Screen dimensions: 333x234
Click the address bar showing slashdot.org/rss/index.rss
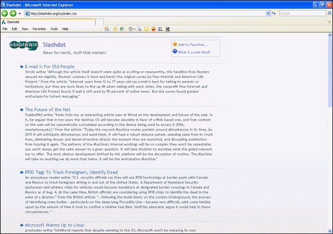(x=148, y=14)
